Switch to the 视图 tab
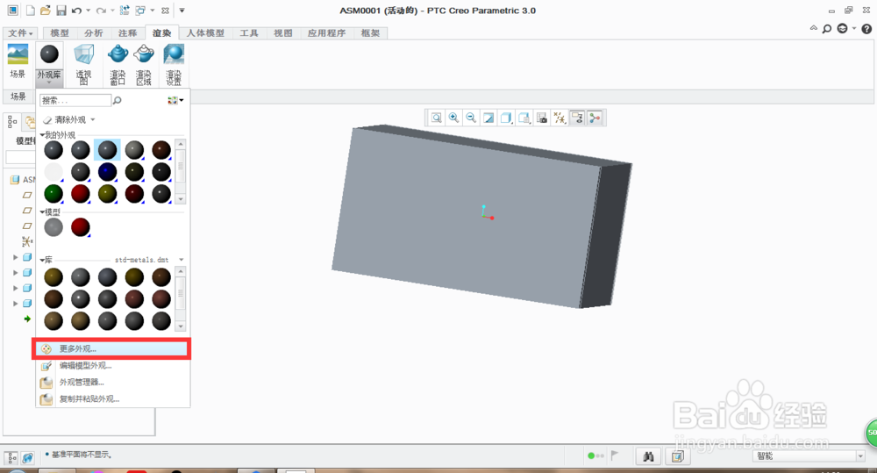This screenshot has height=473, width=877. coord(283,33)
